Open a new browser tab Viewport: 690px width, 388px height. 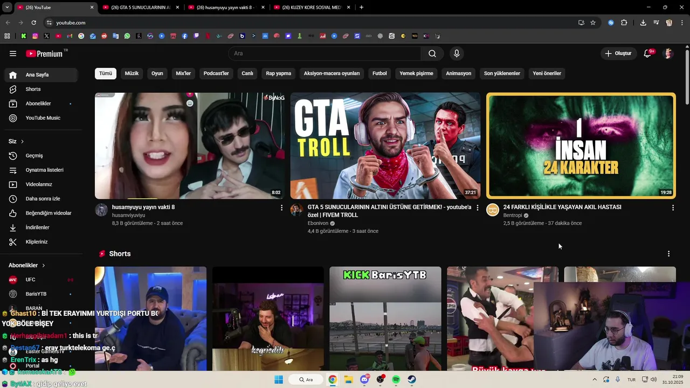click(361, 8)
